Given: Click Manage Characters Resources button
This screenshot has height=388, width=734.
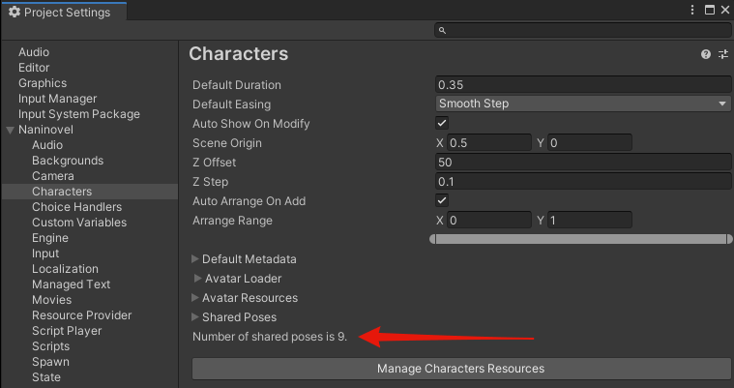Looking at the screenshot, I should [x=460, y=369].
